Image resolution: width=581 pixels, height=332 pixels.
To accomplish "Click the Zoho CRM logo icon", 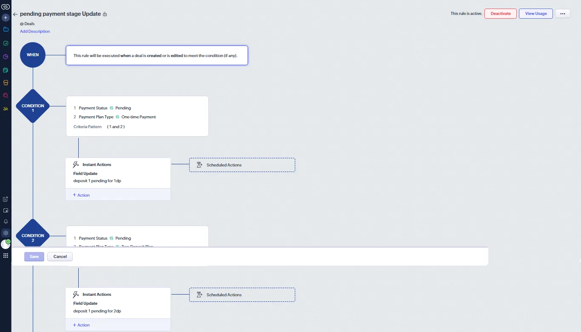I will [x=6, y=7].
